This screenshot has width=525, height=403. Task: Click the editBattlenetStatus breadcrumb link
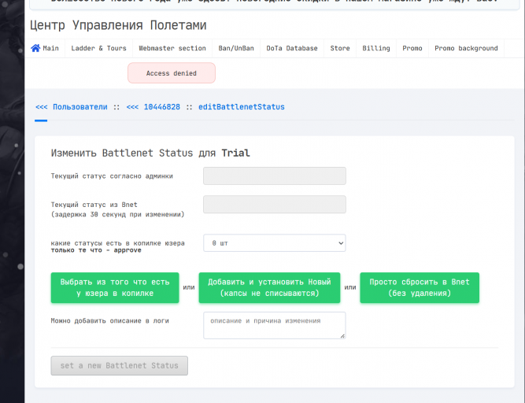click(x=242, y=107)
